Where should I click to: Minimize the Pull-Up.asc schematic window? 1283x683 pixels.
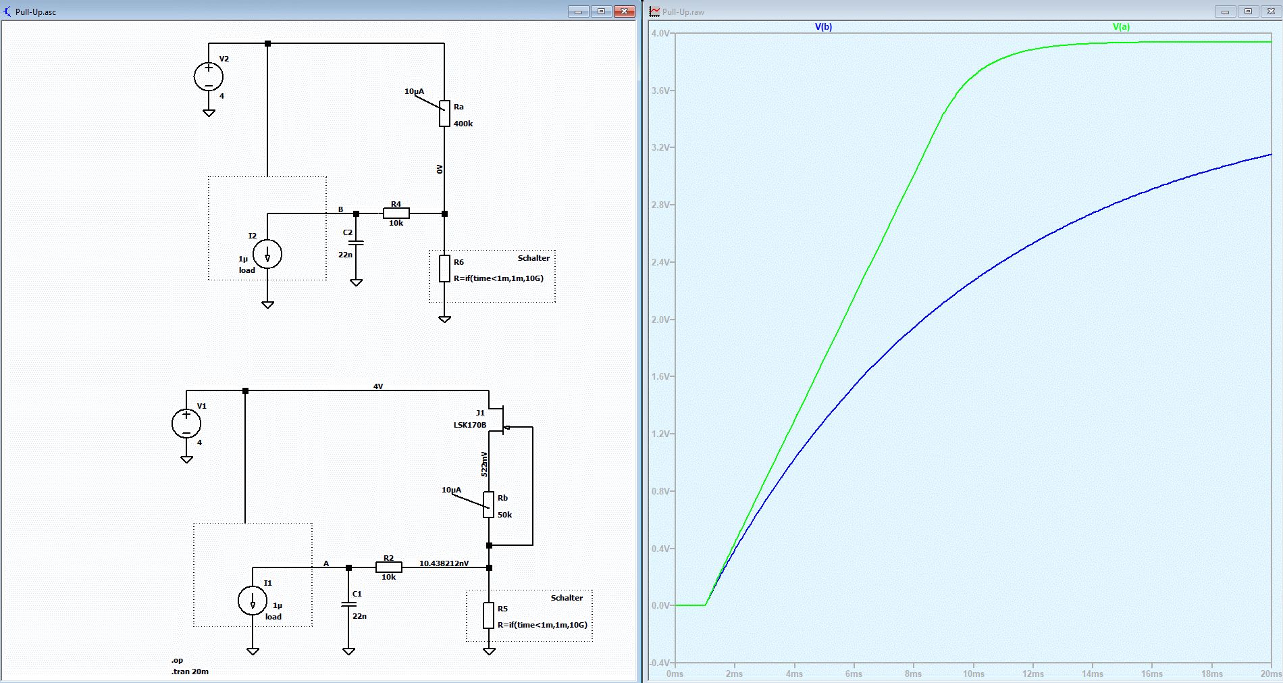[x=578, y=11]
